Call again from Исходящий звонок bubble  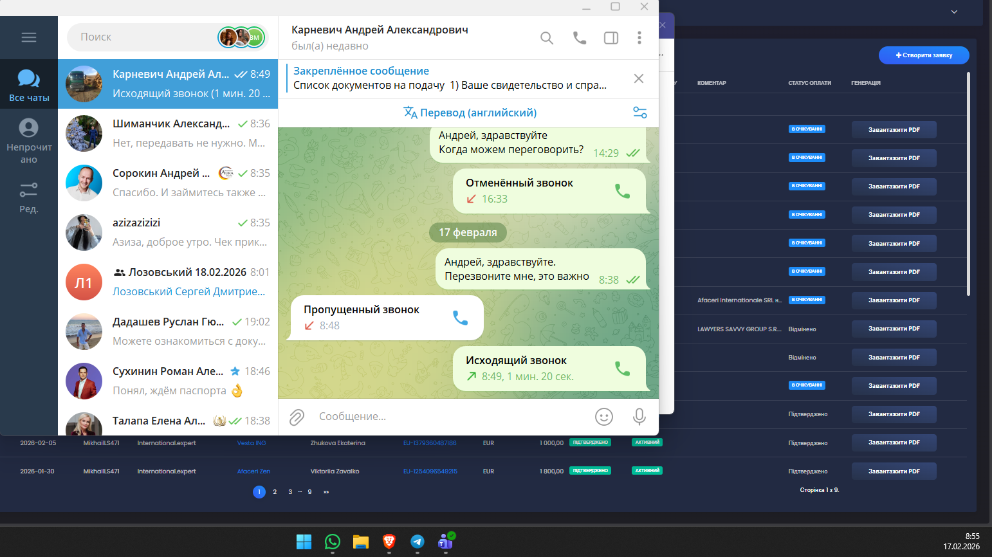[622, 369]
